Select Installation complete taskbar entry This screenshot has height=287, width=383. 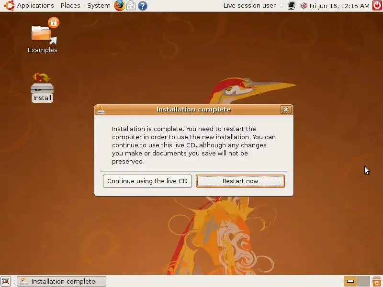[x=62, y=281]
